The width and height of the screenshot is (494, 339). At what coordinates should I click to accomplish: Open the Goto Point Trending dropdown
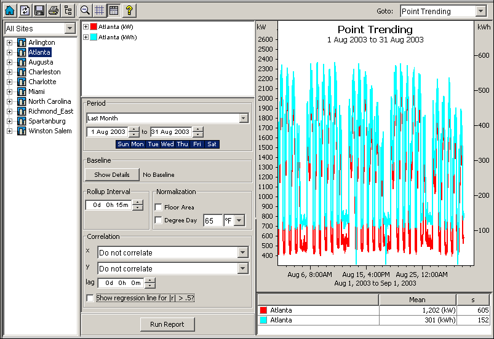click(x=480, y=11)
